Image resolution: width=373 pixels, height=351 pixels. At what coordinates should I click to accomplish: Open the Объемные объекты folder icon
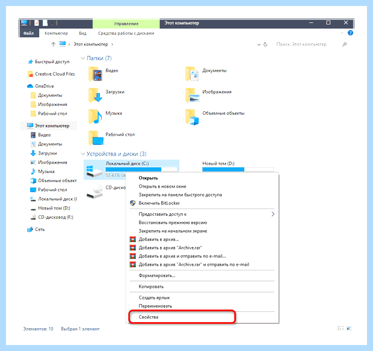click(x=192, y=117)
